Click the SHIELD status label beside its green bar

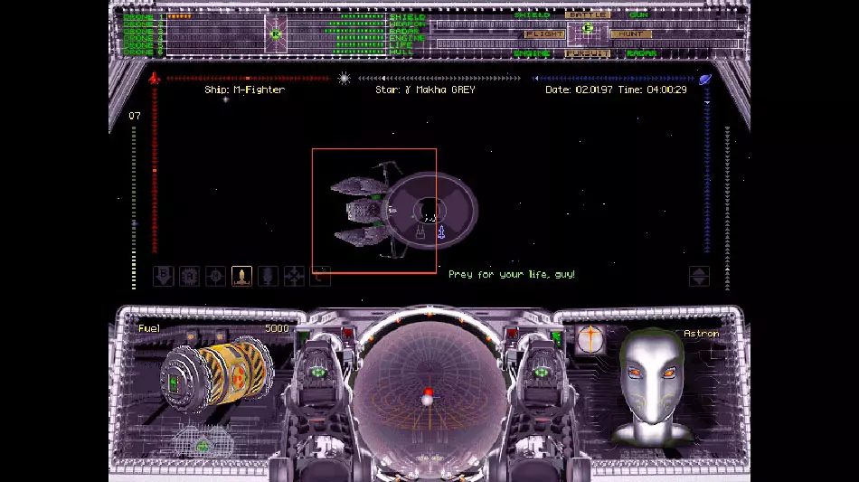407,17
